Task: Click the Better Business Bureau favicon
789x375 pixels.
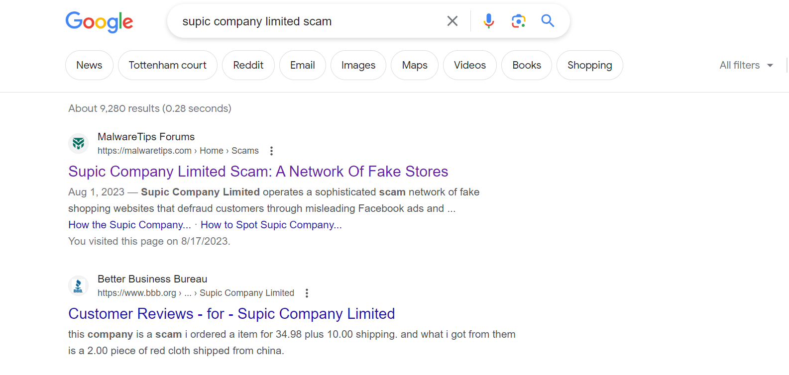Action: coord(78,285)
